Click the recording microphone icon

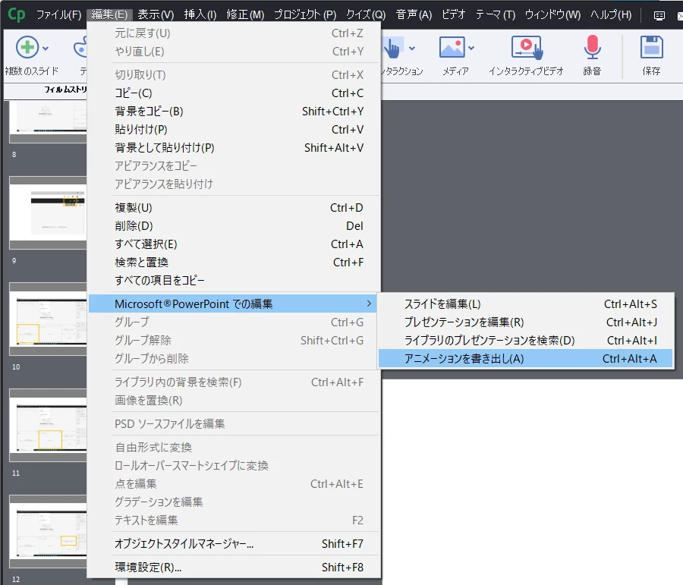click(x=592, y=47)
